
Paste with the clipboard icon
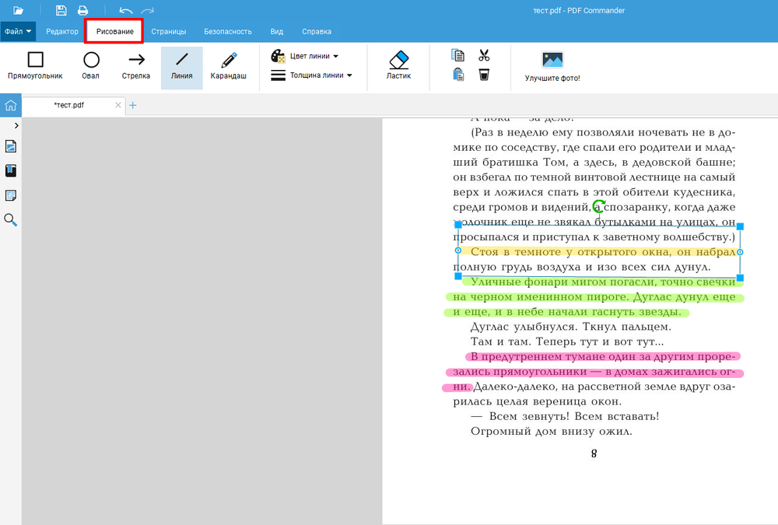pos(458,75)
